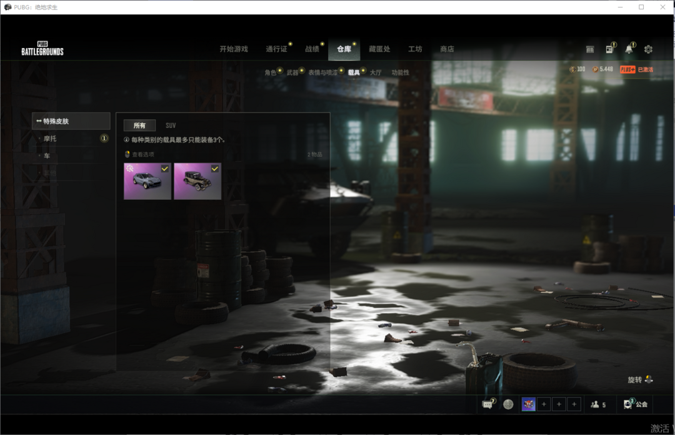Click the round radar icon beside chat

click(x=508, y=404)
